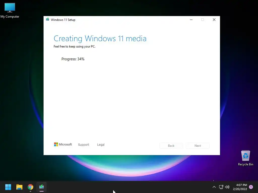
Task: Click the Progress: 34% text
Action: point(73,59)
